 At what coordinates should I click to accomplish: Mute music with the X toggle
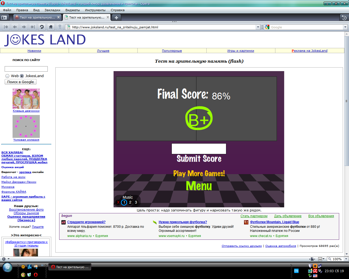(118, 202)
